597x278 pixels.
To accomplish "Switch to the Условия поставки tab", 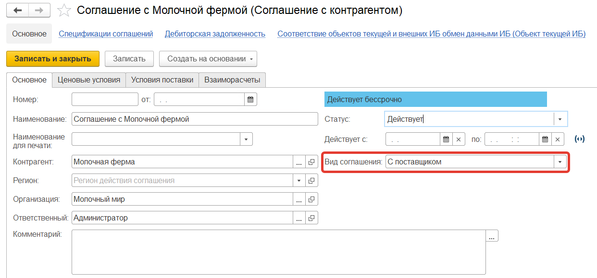I will [162, 80].
